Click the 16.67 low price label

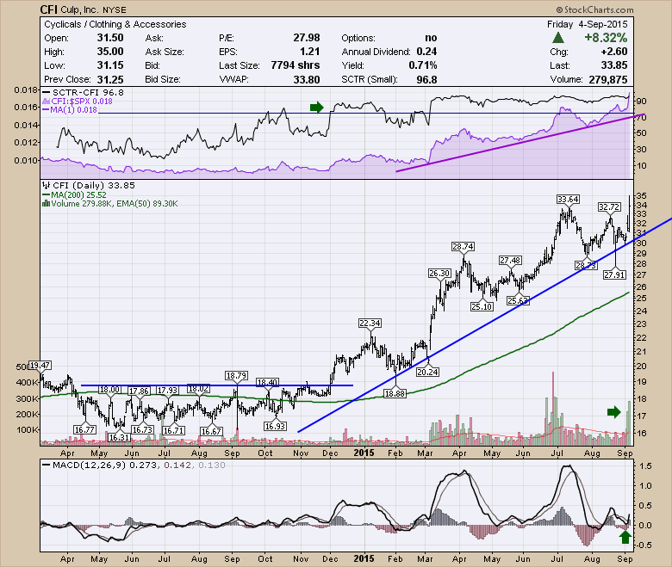211,431
